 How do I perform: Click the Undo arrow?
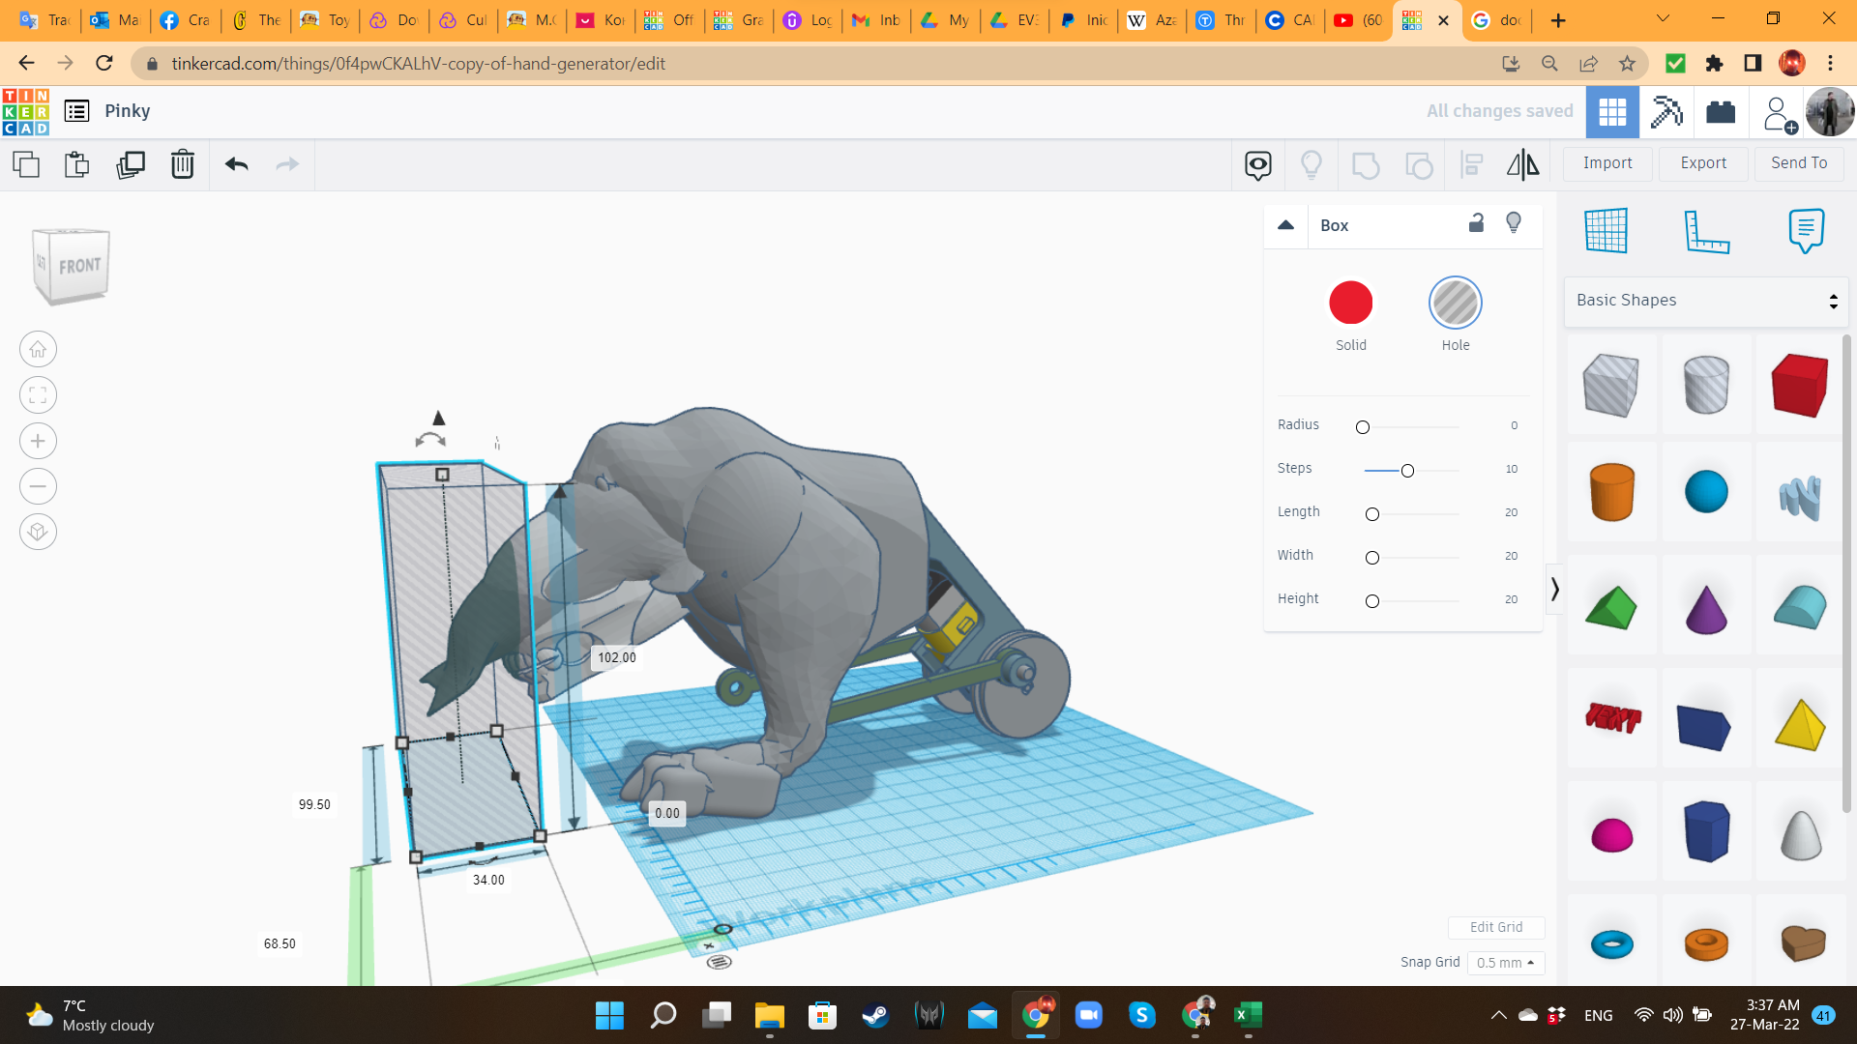click(x=237, y=164)
